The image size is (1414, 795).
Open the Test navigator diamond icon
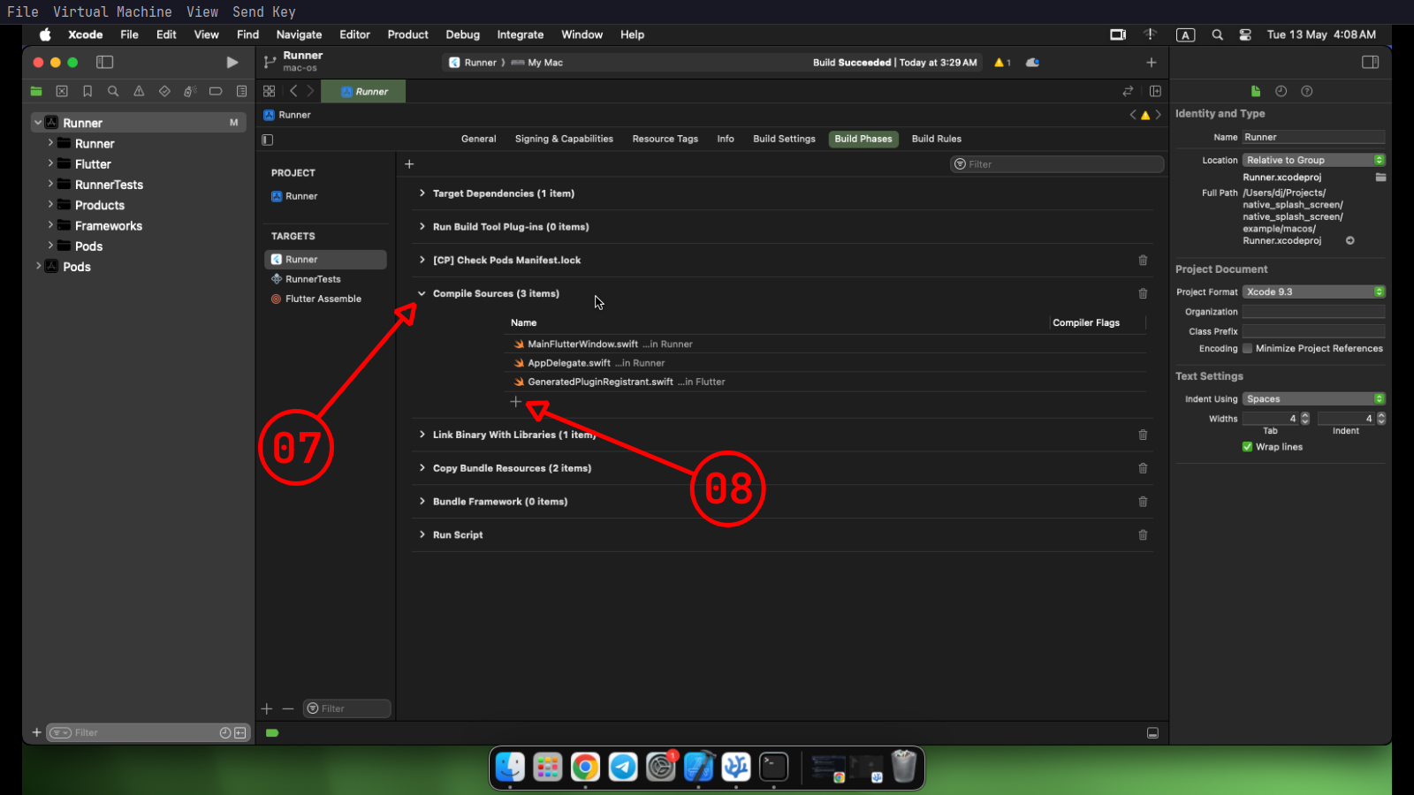click(164, 91)
